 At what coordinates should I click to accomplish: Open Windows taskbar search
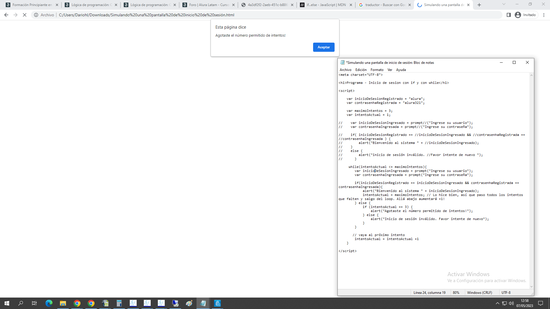[21, 303]
